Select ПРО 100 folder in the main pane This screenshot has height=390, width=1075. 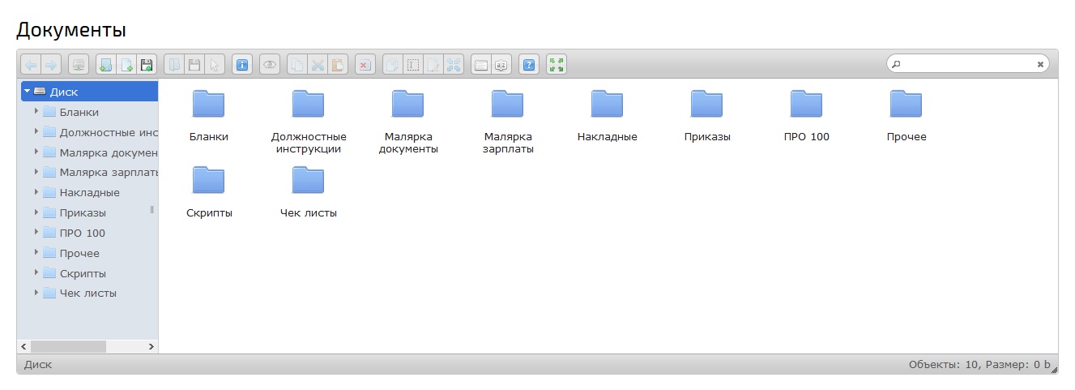807,116
